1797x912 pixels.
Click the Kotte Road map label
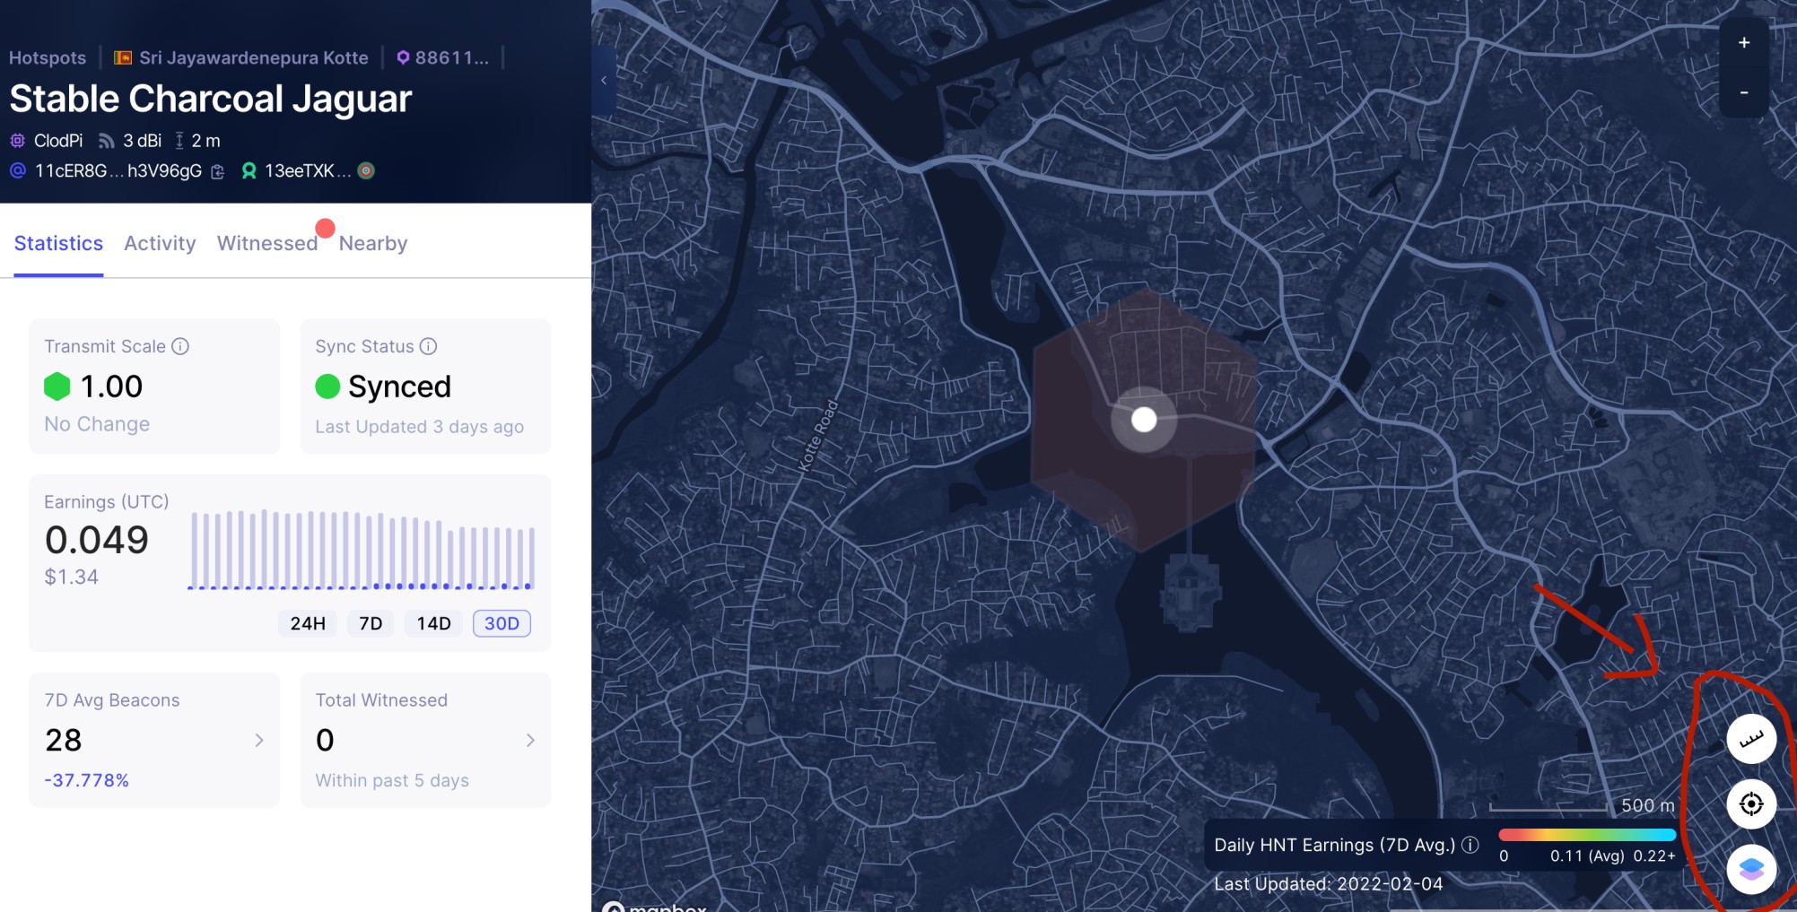click(x=817, y=435)
